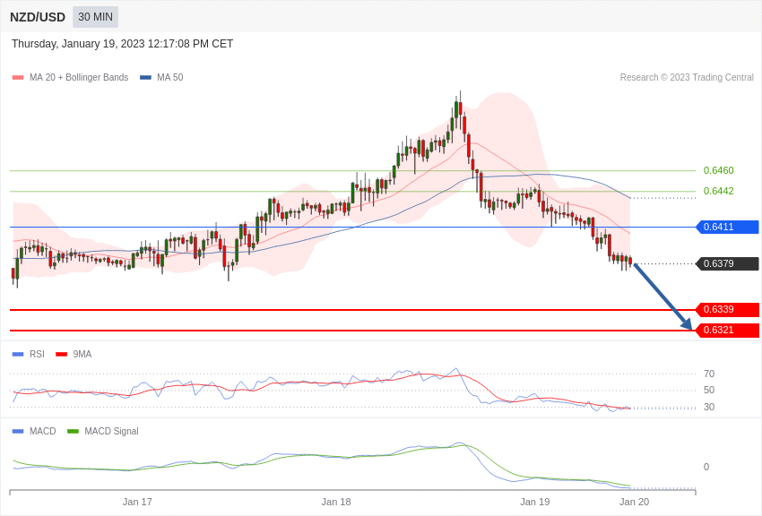Click the Jan 20 date axis label
This screenshot has width=762, height=516.
click(x=634, y=502)
